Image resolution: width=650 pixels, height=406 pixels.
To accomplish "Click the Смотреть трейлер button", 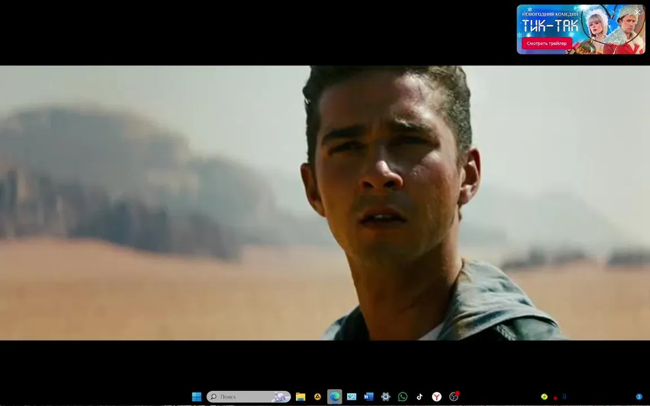I will tap(547, 43).
